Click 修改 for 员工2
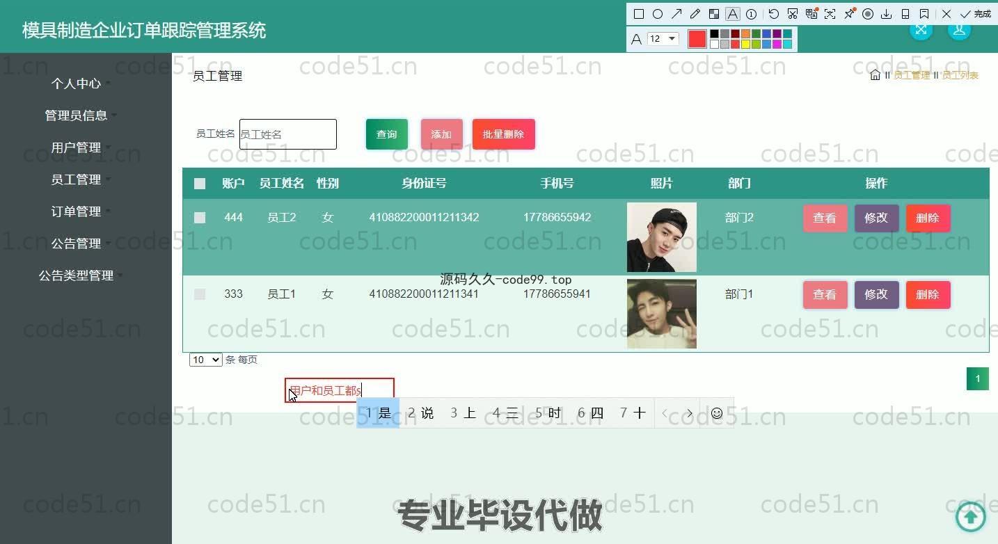 [x=876, y=218]
